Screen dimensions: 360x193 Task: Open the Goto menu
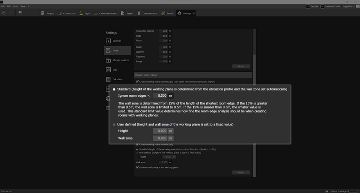tap(16, 7)
